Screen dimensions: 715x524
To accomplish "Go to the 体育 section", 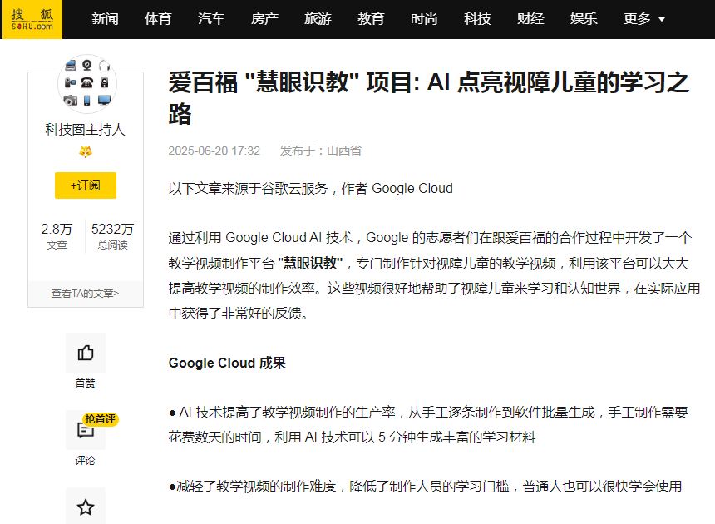I will pos(158,19).
